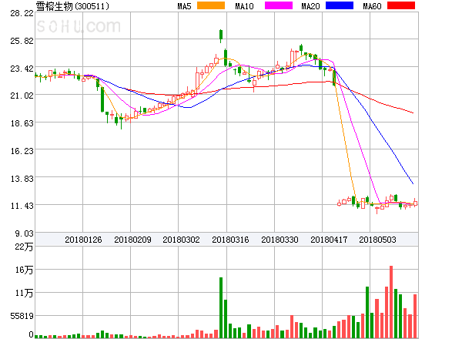The width and height of the screenshot is (462, 339).
Task: Click the 9.03 price axis label
Action: click(x=24, y=233)
